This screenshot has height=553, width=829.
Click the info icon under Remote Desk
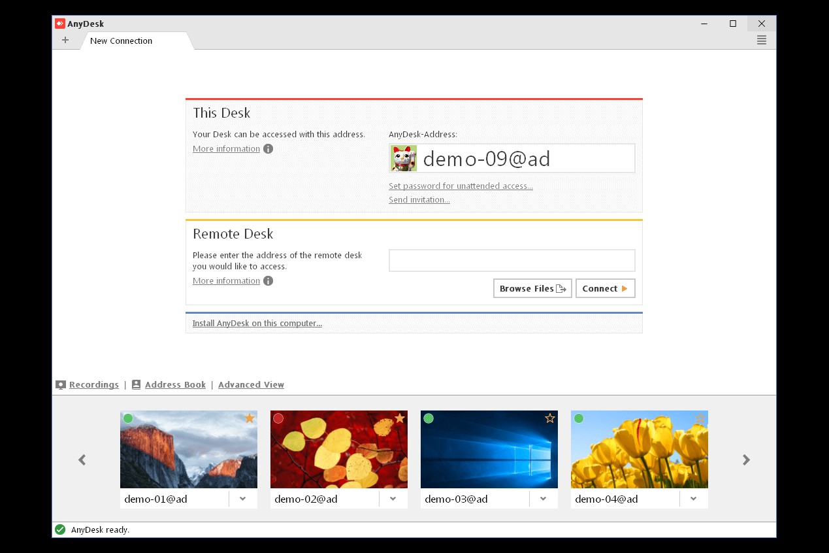coord(268,280)
